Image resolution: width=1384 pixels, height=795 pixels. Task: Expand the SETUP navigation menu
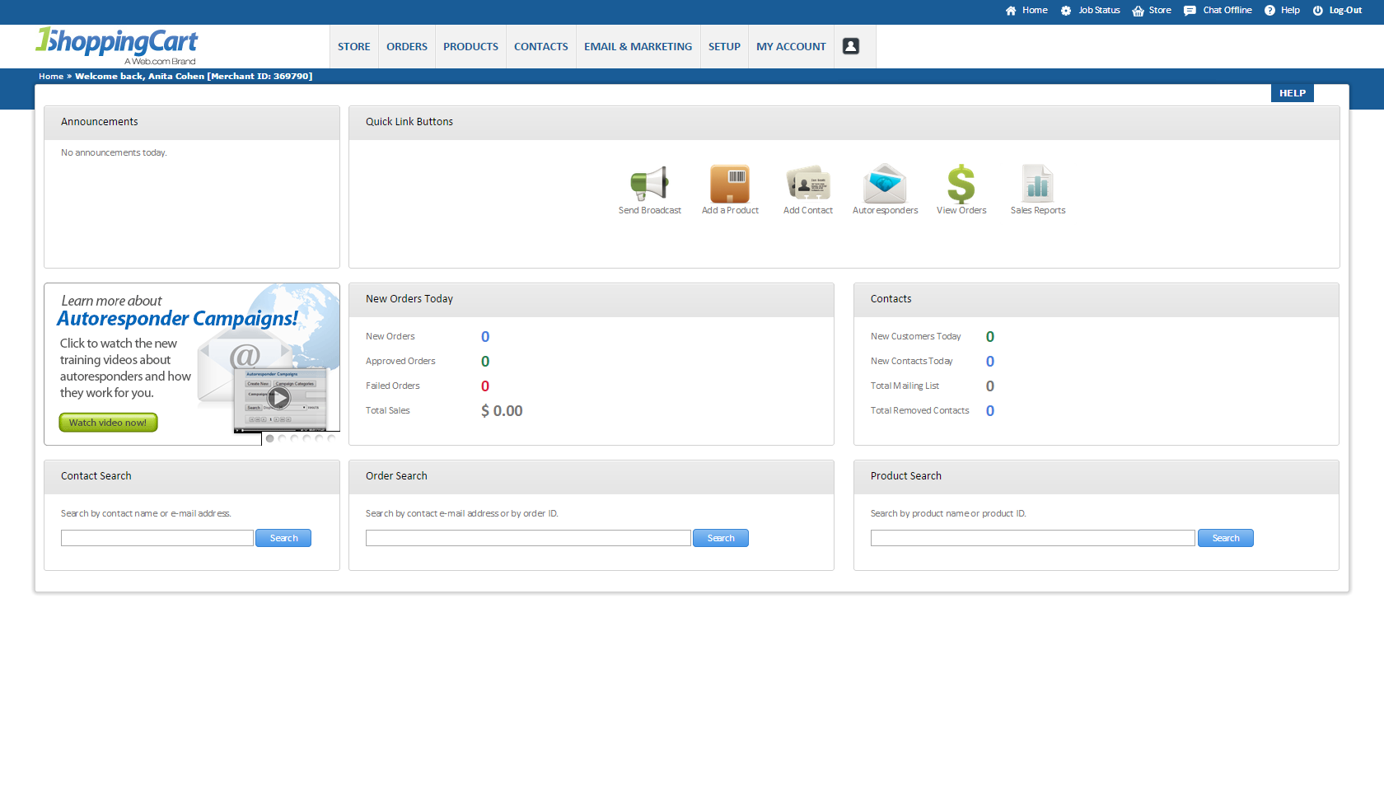pos(724,47)
